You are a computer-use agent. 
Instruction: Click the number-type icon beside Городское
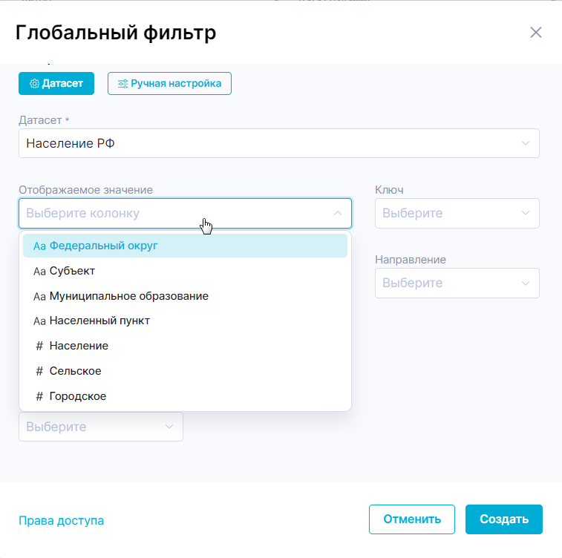[x=39, y=397]
